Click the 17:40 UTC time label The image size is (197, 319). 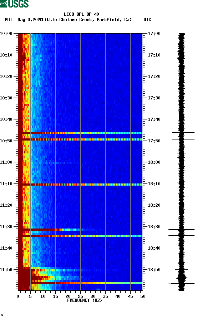pyautogui.click(x=154, y=119)
